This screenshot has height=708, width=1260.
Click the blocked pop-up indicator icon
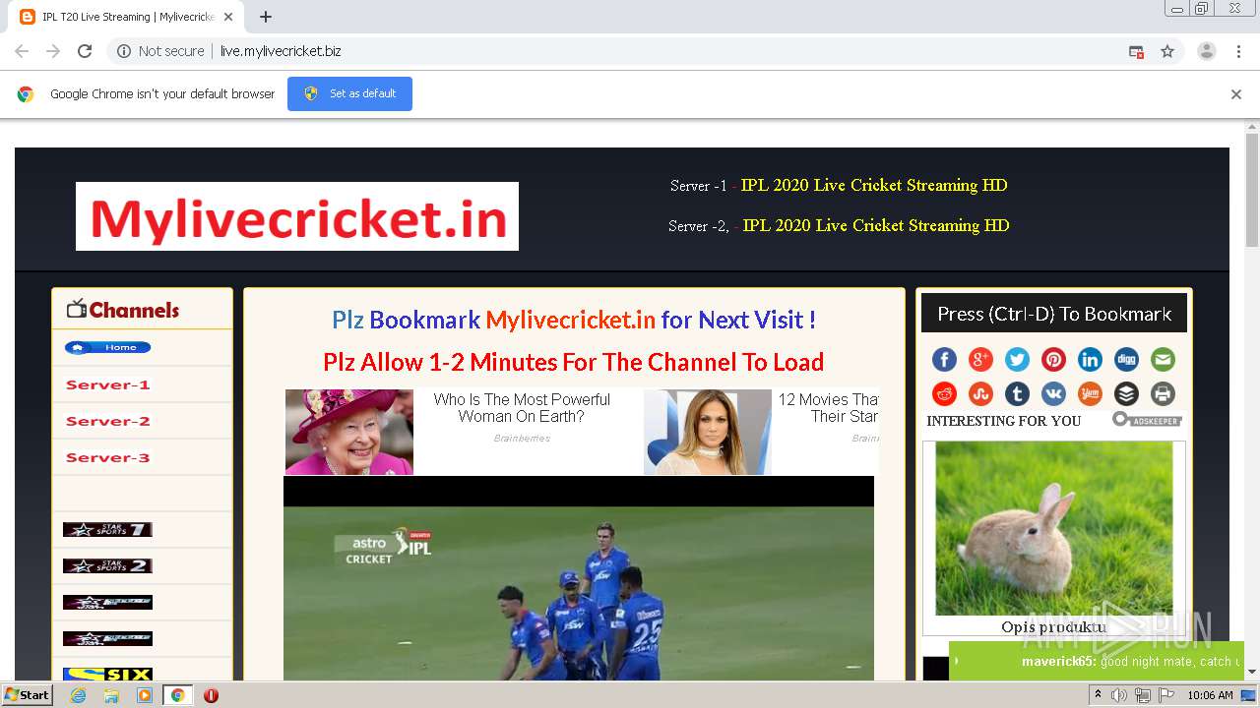[1136, 51]
